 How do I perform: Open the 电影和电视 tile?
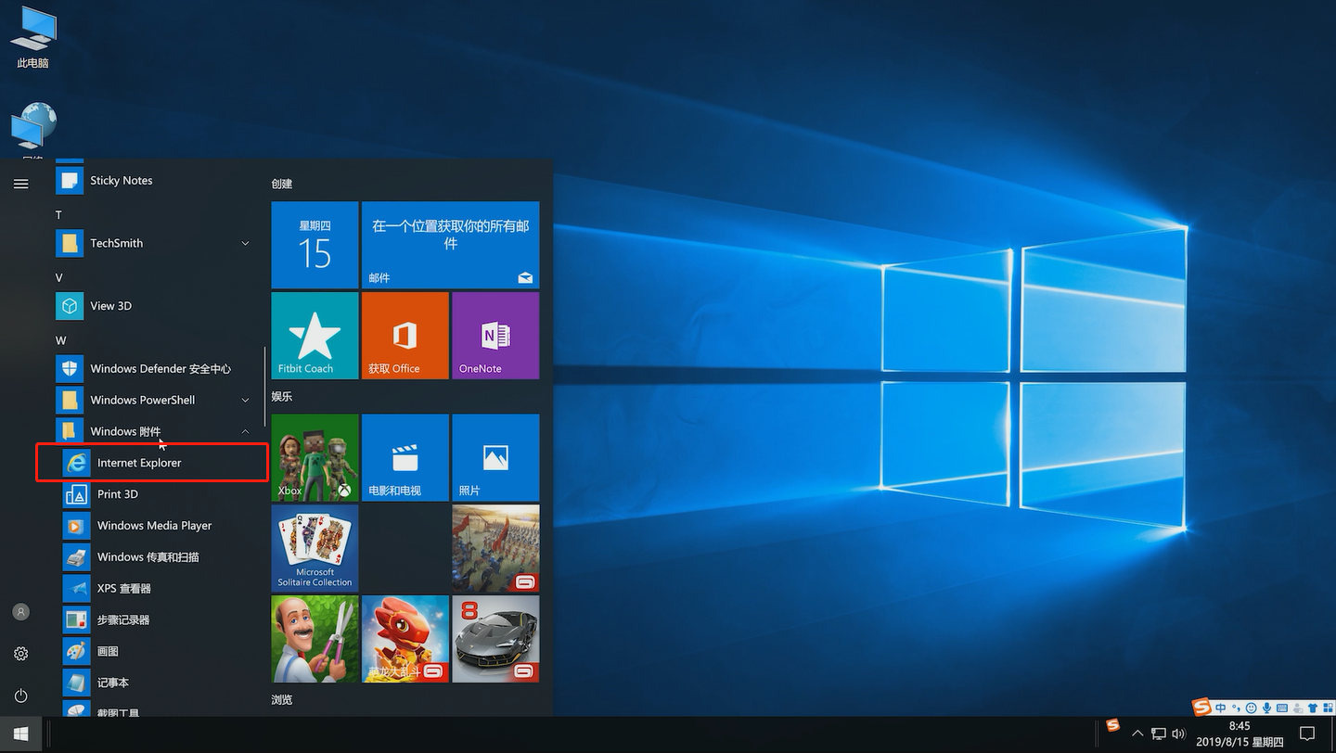click(405, 458)
